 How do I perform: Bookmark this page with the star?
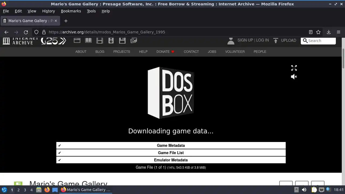tap(318, 32)
